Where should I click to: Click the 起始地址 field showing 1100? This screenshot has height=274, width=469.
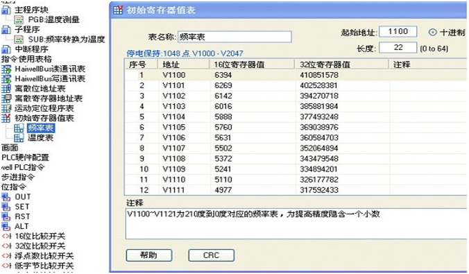[398, 32]
